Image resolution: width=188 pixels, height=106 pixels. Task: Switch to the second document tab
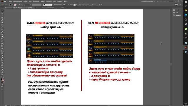[50, 8]
